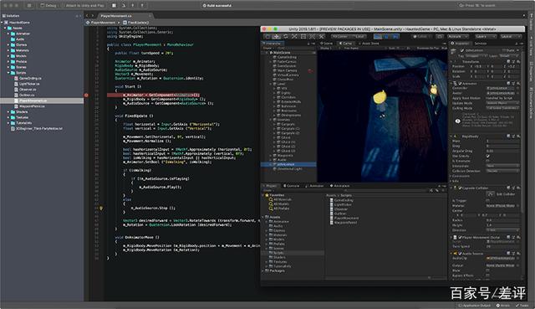Expand the Animator folder in Solution panel

(x=8, y=33)
